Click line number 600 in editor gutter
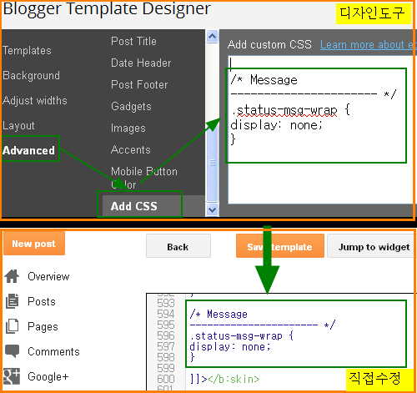The height and width of the screenshot is (393, 417). 166,379
